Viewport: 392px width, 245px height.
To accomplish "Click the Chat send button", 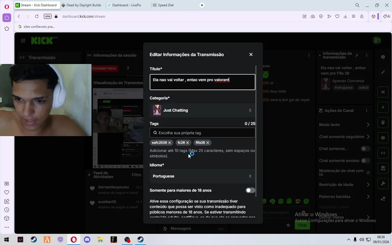I will (302, 225).
